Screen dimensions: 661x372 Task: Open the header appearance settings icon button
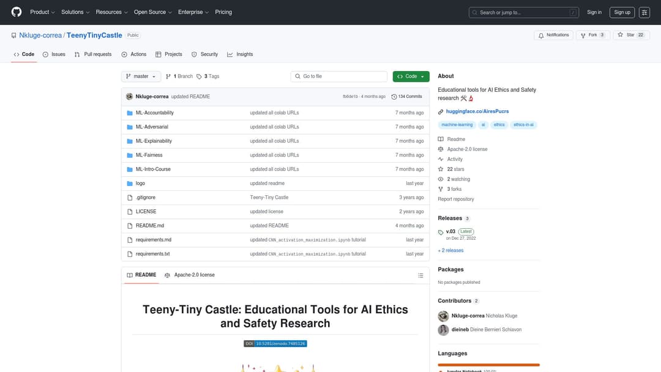click(644, 12)
